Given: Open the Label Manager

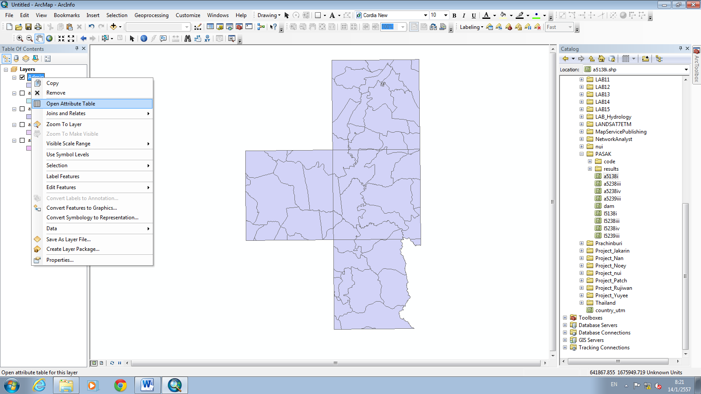Looking at the screenshot, I should click(x=489, y=27).
